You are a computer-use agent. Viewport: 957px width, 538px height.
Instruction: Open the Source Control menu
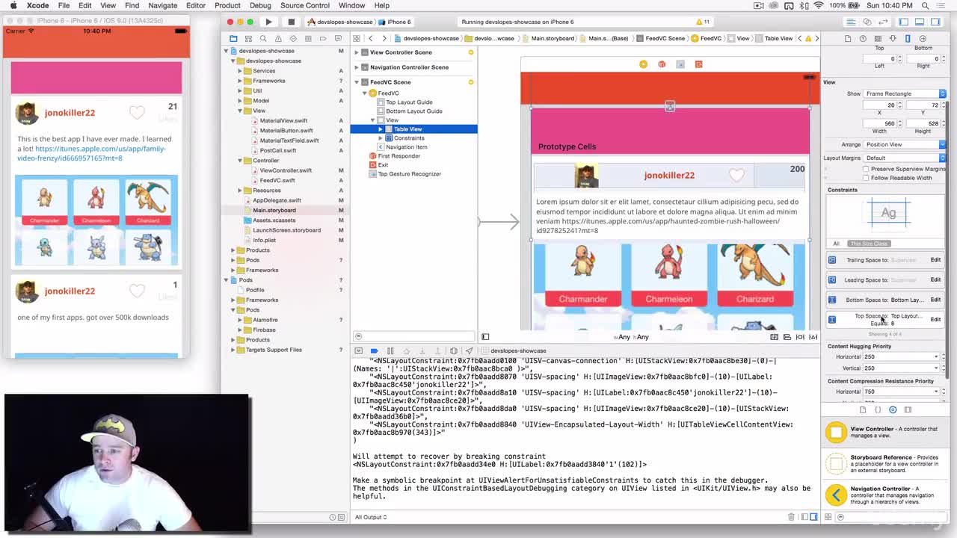(304, 5)
